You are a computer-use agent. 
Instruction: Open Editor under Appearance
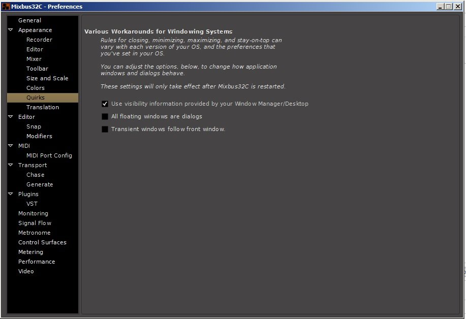click(x=35, y=49)
